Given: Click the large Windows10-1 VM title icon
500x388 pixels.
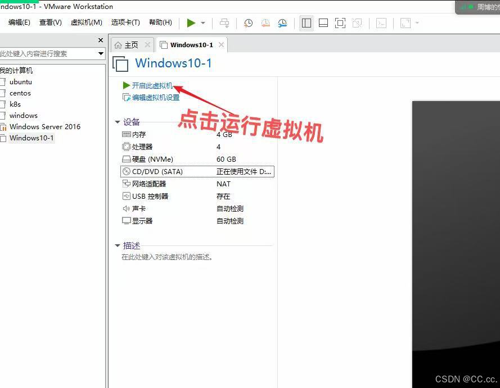Looking at the screenshot, I should (120, 63).
